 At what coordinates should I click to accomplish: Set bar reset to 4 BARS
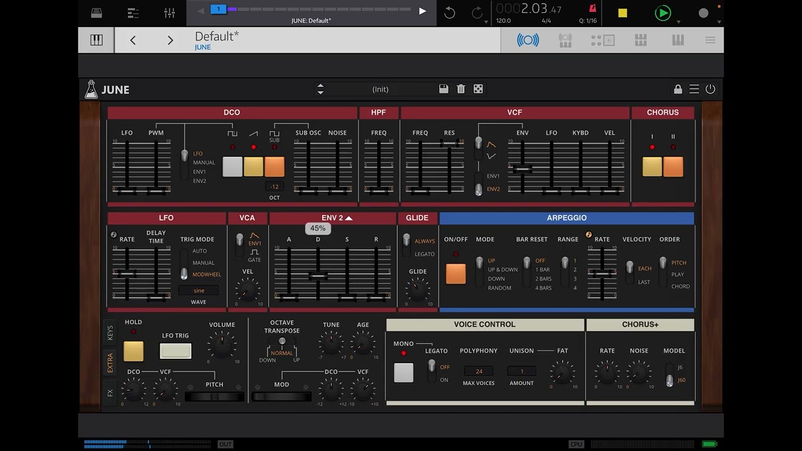pyautogui.click(x=543, y=288)
